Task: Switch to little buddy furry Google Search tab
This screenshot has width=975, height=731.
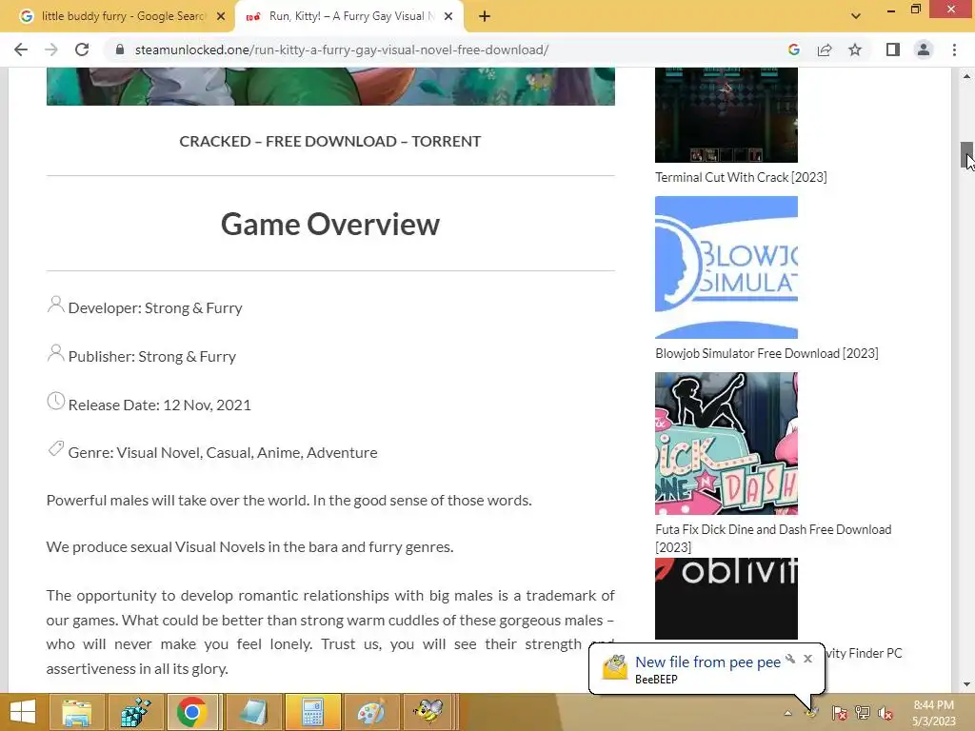Action: 117,16
